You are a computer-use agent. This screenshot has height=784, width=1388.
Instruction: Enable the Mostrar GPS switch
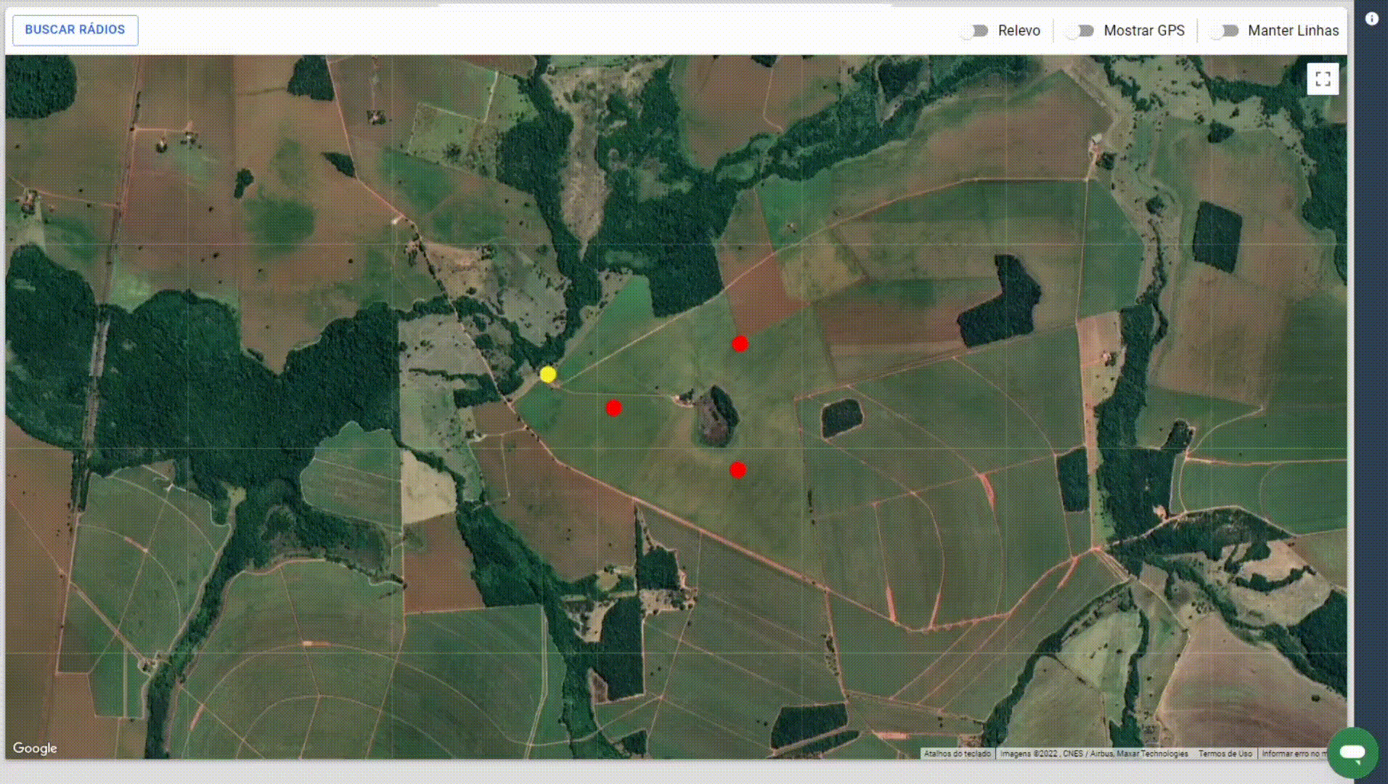1079,30
